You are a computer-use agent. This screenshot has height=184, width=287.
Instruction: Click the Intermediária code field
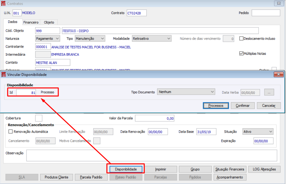[x=43, y=54]
